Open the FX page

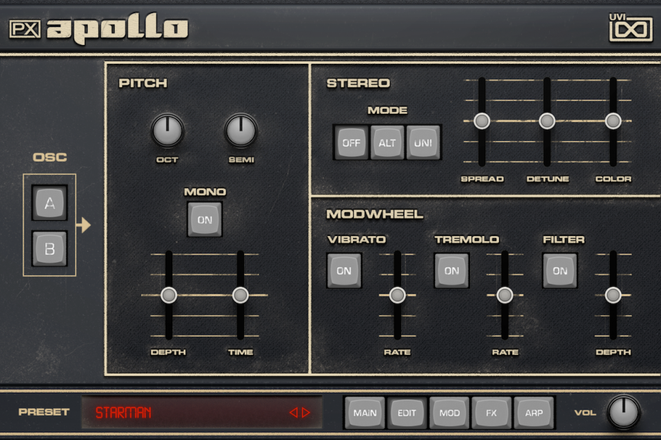pos(491,412)
